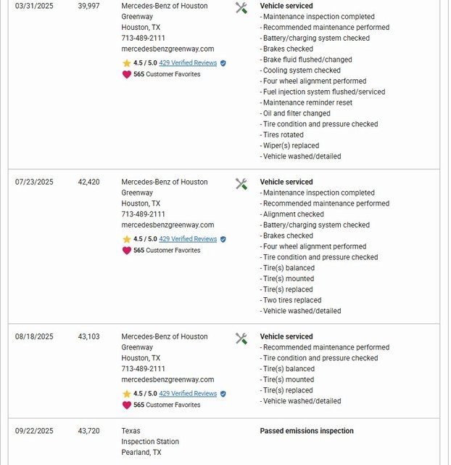Viewport: 451px width, 465px height.
Task: Click mercedesbenzgreenway.com in the 03/31/2025 entry
Action: [167, 49]
